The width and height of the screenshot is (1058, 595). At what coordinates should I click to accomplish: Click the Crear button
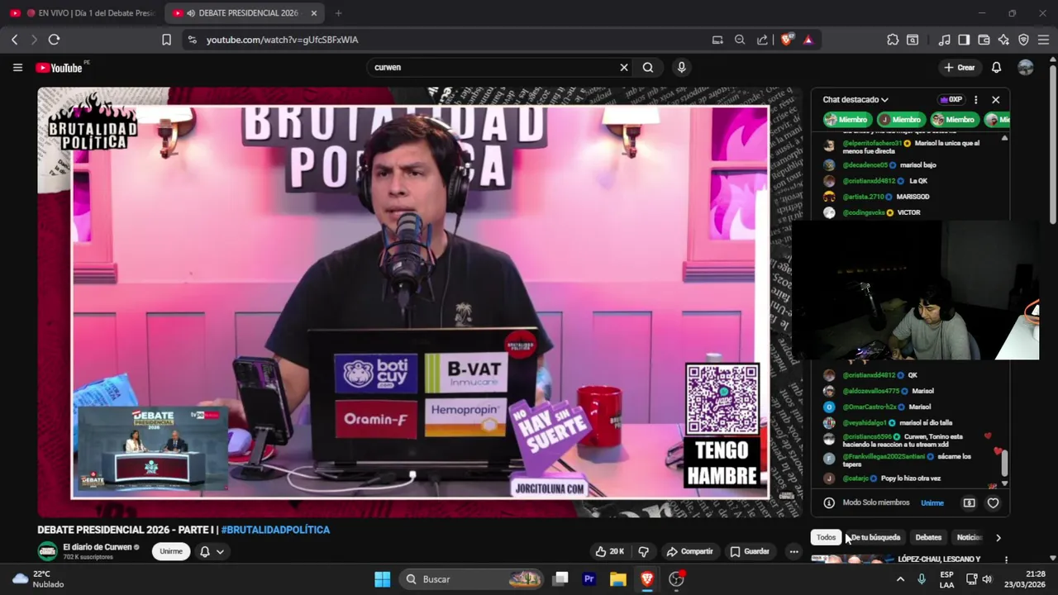click(960, 68)
